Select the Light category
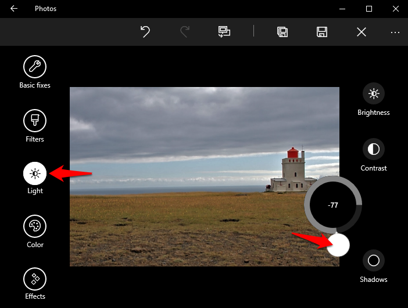Viewport: 408px width, 308px height. click(x=35, y=173)
